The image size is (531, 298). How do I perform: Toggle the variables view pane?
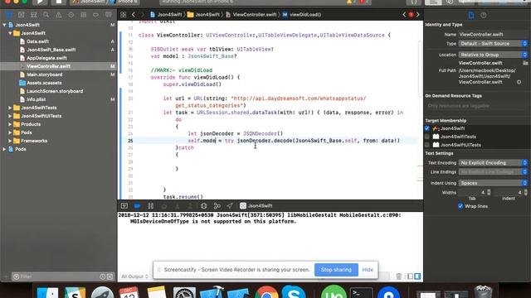(411, 276)
